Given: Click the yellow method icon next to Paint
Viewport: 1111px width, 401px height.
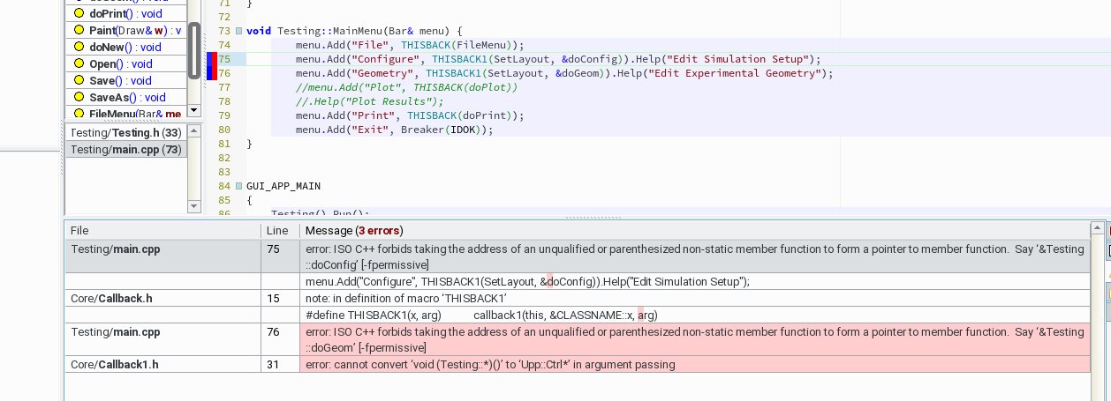Looking at the screenshot, I should (x=78, y=31).
